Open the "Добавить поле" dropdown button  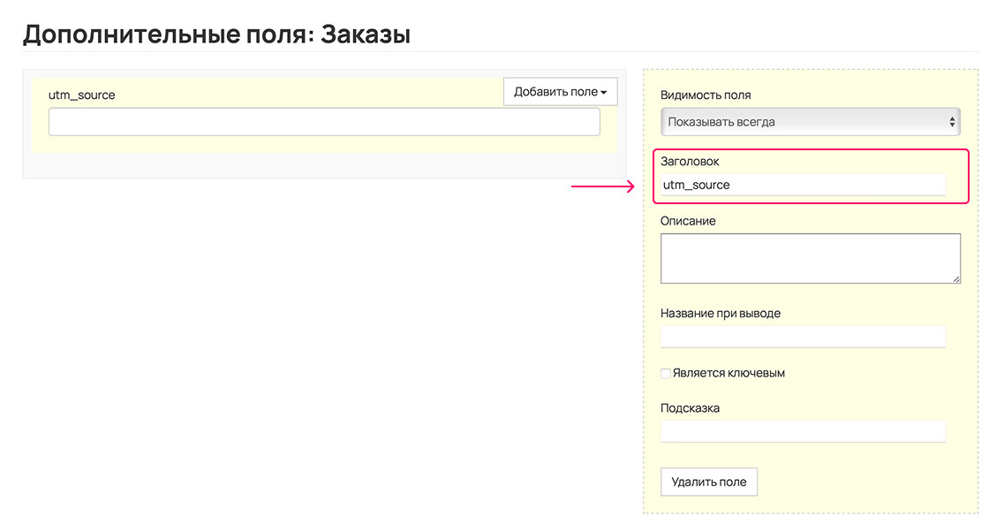click(x=560, y=92)
